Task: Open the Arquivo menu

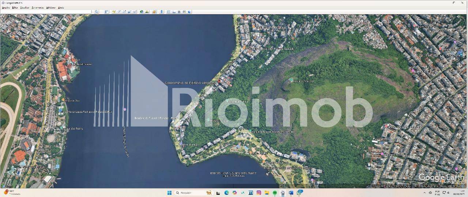Action: [x=6, y=7]
